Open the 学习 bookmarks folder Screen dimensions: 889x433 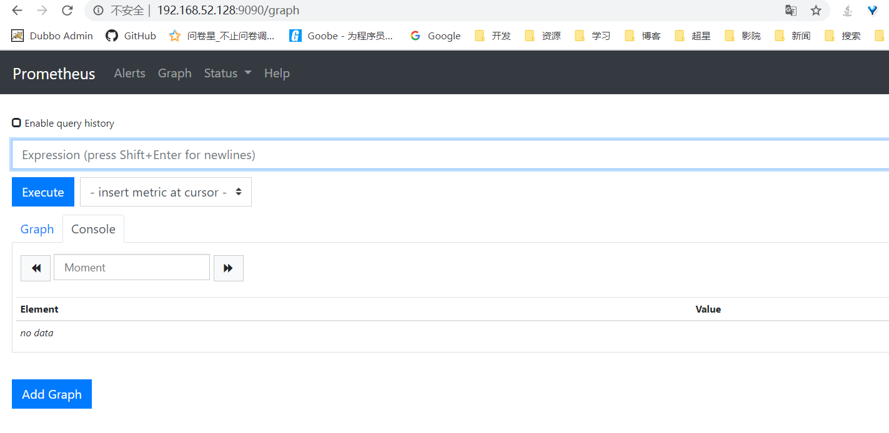coord(593,36)
